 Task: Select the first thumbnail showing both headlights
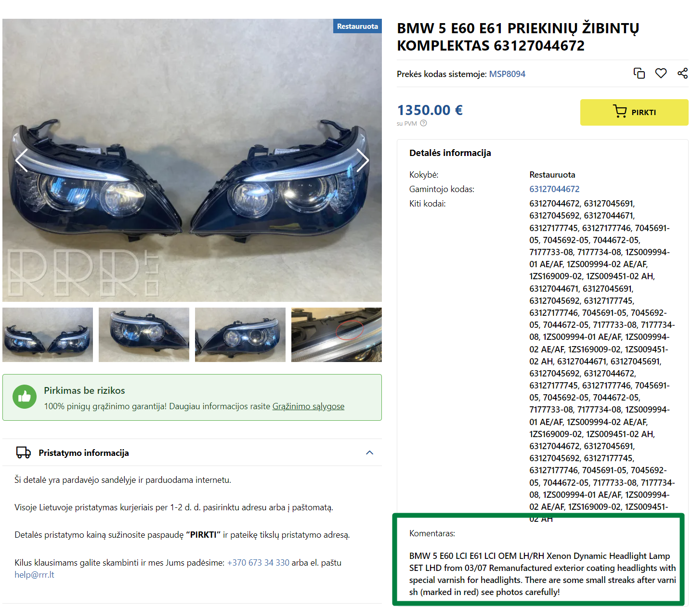(x=48, y=335)
